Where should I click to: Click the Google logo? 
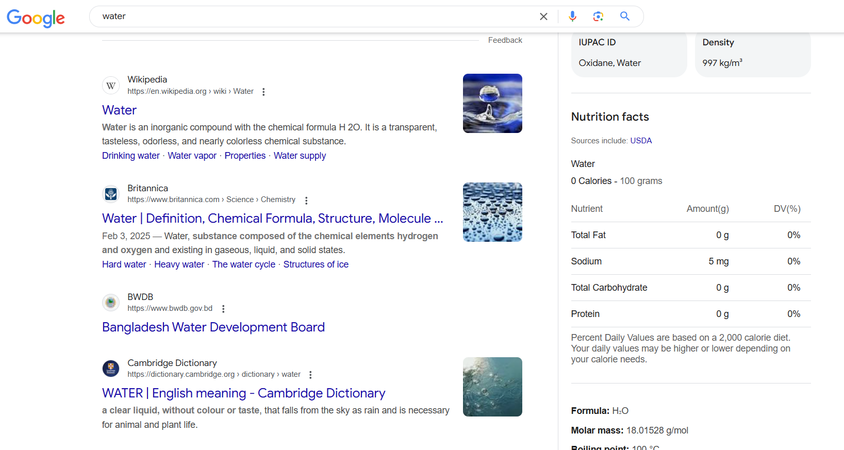(x=36, y=18)
